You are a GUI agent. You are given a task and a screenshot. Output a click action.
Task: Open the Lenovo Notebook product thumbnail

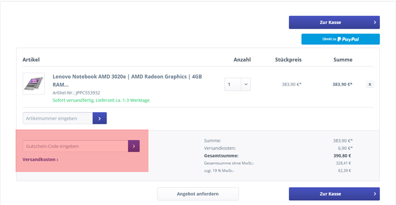pos(34,84)
